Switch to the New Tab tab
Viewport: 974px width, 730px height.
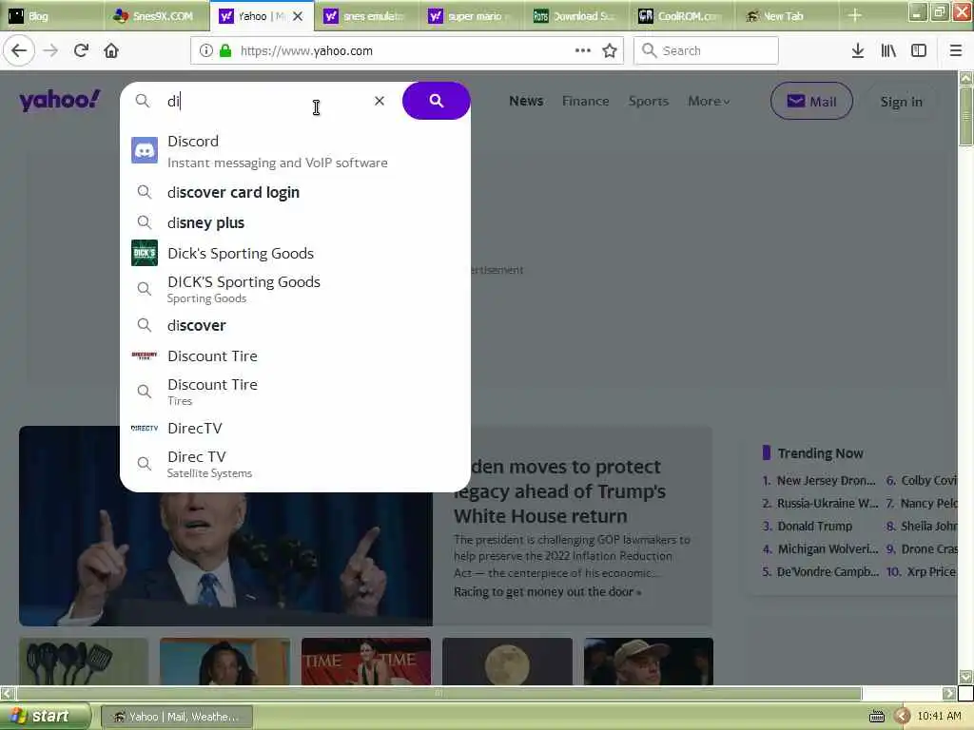click(787, 16)
